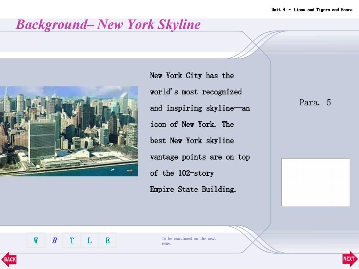The image size is (359, 269).
Task: Click the text 'Empire State Building.'
Action: [x=193, y=190]
